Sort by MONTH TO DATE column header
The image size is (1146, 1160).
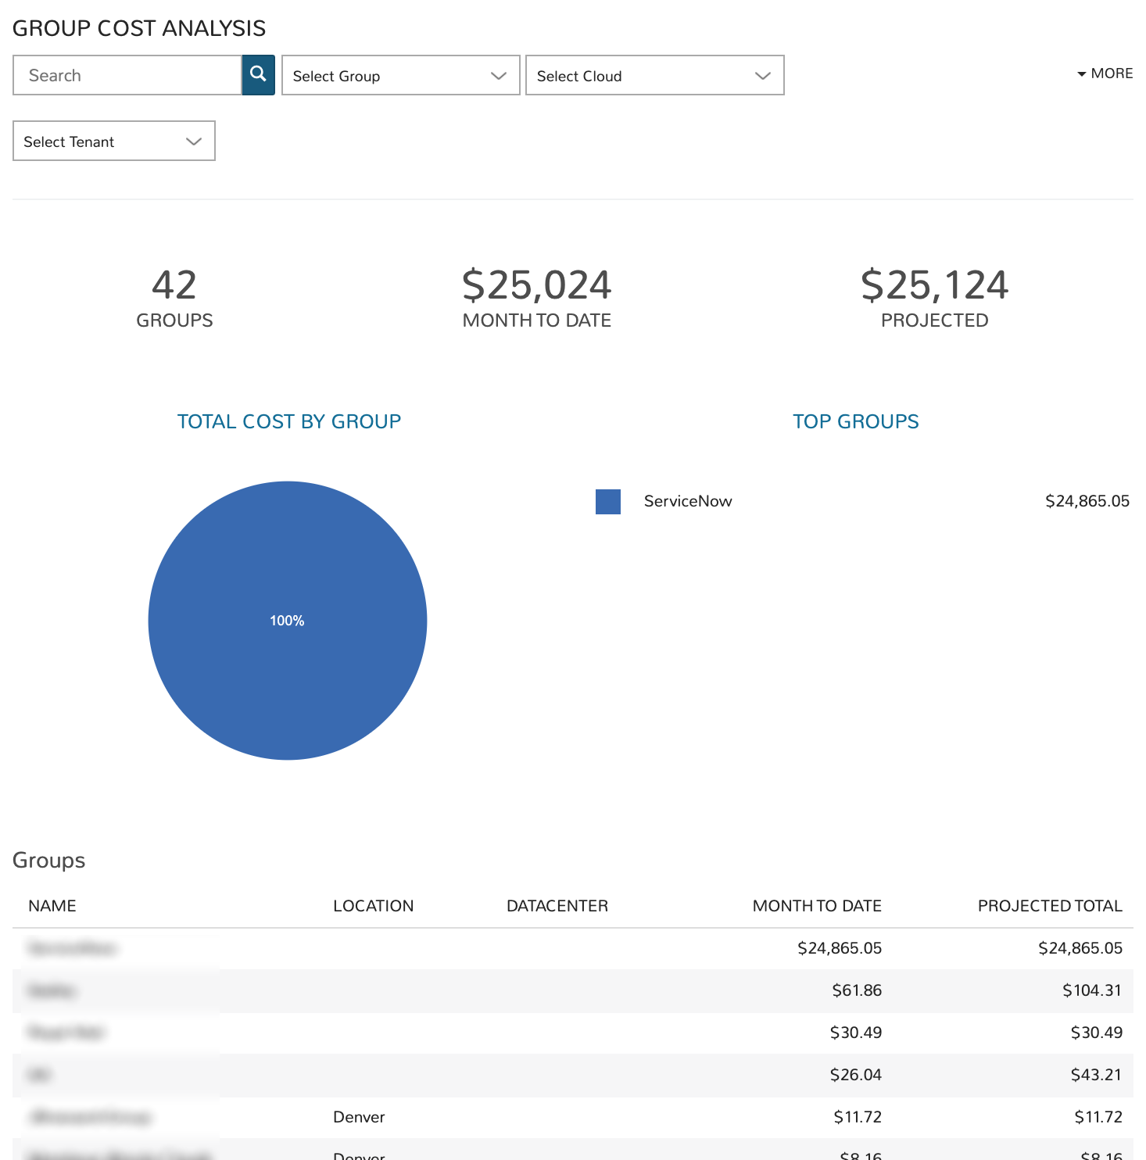pyautogui.click(x=816, y=906)
